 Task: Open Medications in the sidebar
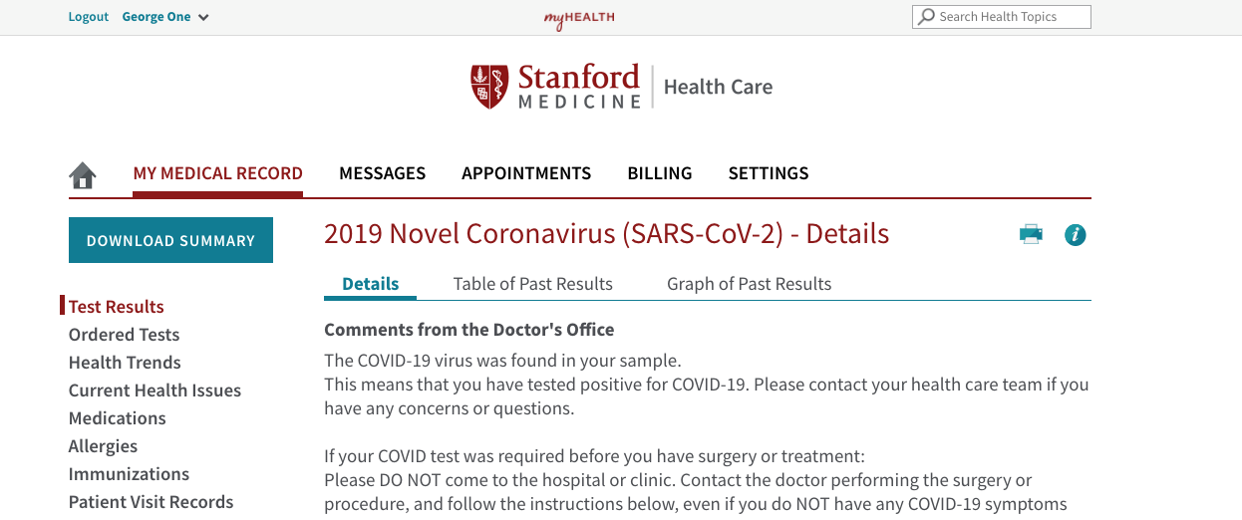coord(118,418)
